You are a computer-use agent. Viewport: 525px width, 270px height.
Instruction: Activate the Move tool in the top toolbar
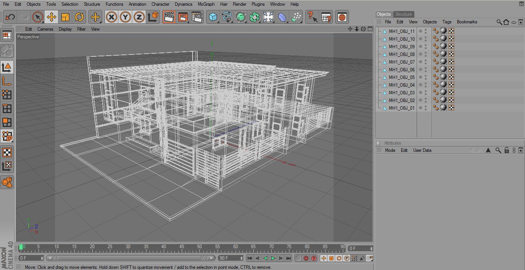point(52,17)
